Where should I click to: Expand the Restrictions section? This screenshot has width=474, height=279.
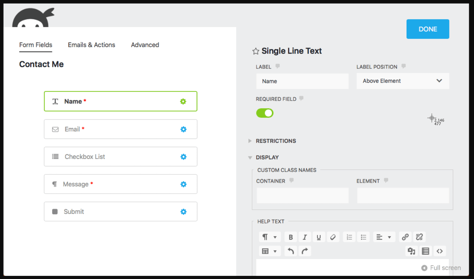275,141
